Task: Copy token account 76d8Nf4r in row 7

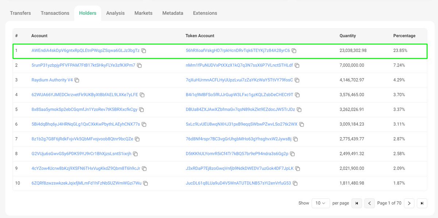Action: click(x=296, y=139)
